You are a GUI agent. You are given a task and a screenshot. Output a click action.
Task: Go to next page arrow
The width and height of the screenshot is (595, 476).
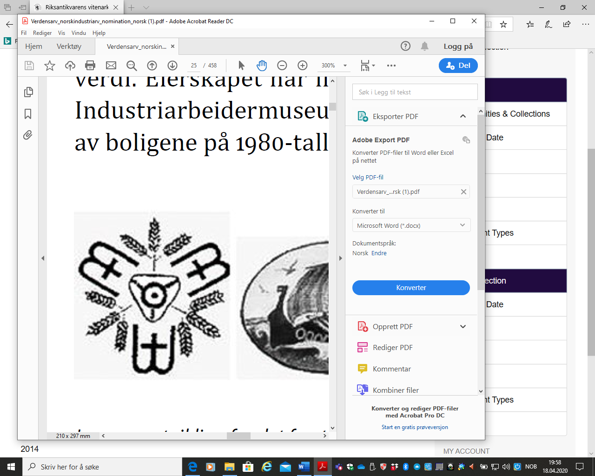pyautogui.click(x=172, y=66)
